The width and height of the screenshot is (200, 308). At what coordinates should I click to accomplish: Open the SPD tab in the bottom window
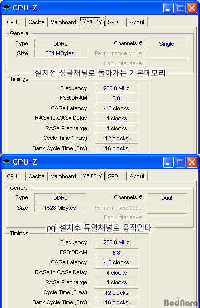116,176
